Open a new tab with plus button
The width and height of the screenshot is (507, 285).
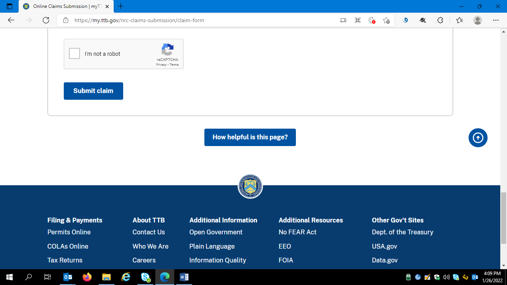(x=121, y=6)
